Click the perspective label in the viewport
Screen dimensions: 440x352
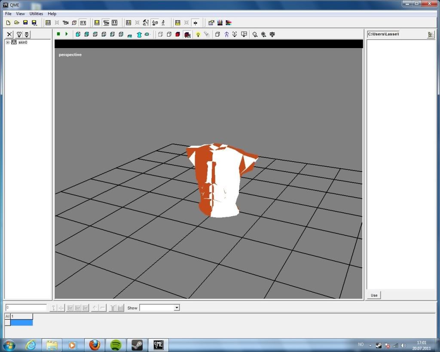click(70, 55)
